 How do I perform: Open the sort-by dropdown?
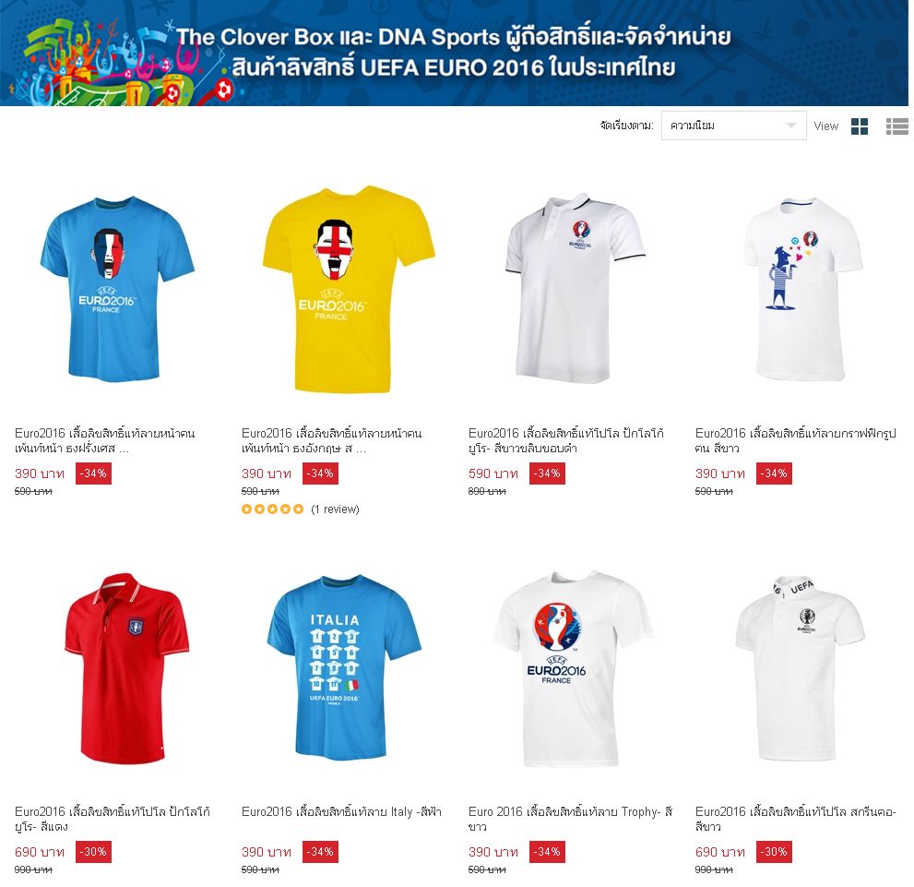(733, 126)
